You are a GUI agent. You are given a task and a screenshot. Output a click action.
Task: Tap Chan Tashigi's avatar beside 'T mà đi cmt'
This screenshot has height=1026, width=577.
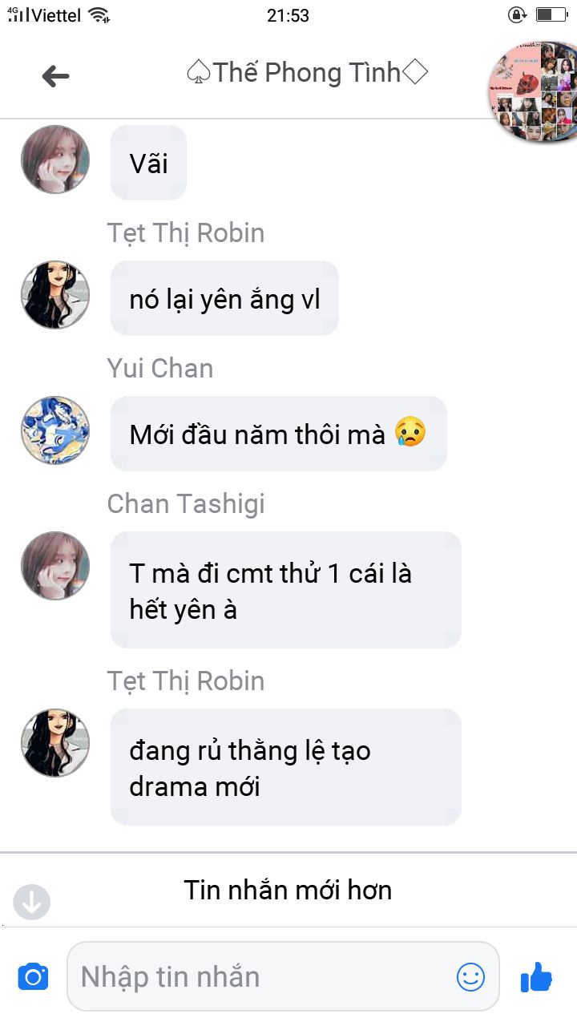coord(54,565)
